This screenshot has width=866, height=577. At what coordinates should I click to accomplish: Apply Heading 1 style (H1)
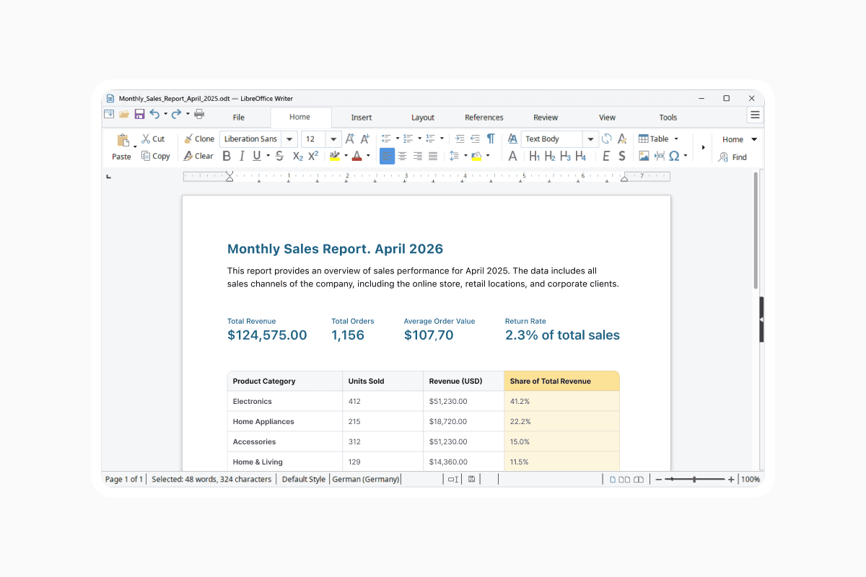coord(535,156)
